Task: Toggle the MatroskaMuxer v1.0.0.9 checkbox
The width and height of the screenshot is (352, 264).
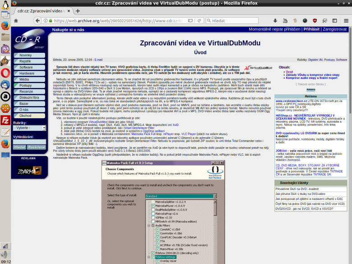Action: coord(153,206)
